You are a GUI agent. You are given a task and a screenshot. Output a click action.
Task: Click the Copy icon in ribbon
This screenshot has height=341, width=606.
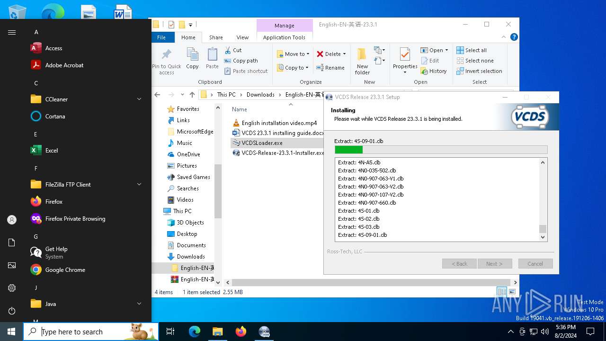pyautogui.click(x=192, y=58)
